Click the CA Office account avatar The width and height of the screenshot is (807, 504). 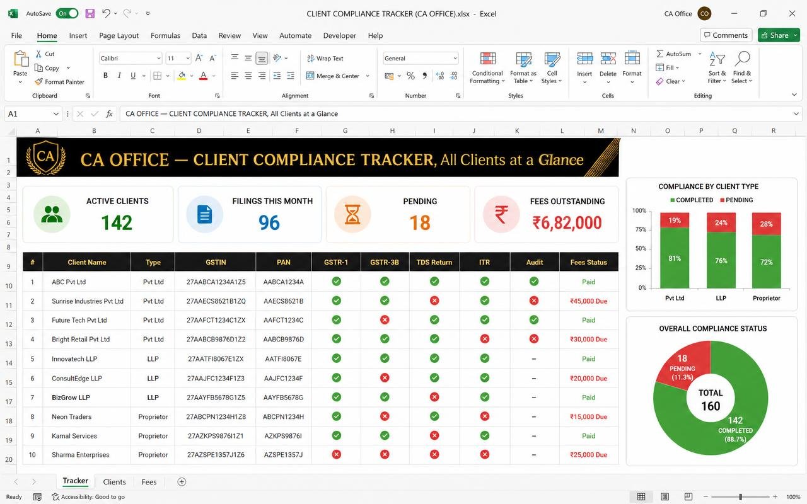click(x=704, y=13)
